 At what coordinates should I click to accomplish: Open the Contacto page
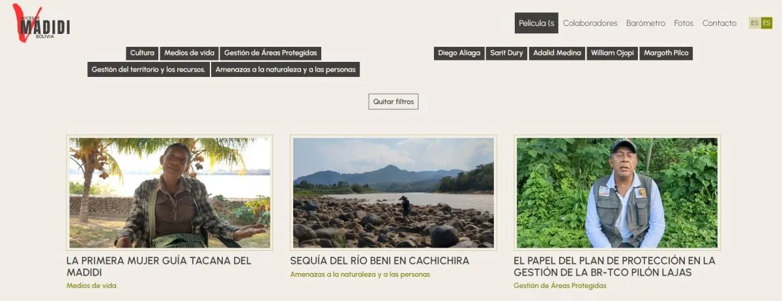pos(719,23)
